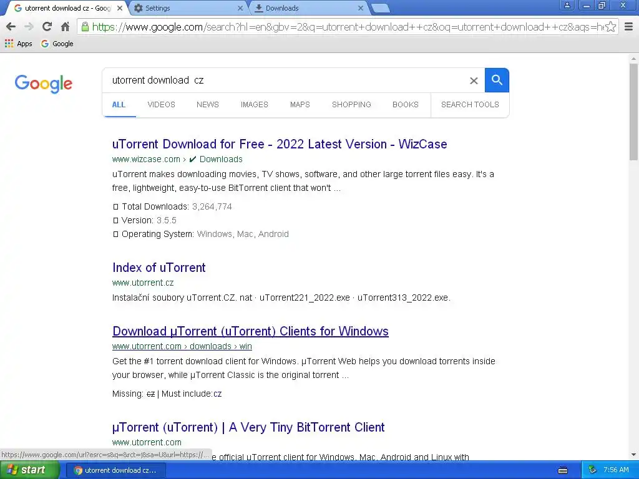Open the Chrome user profile icon
This screenshot has height=479, width=639.
pos(567,5)
